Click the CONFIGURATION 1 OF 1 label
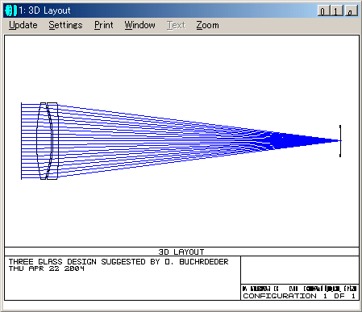 click(x=299, y=296)
